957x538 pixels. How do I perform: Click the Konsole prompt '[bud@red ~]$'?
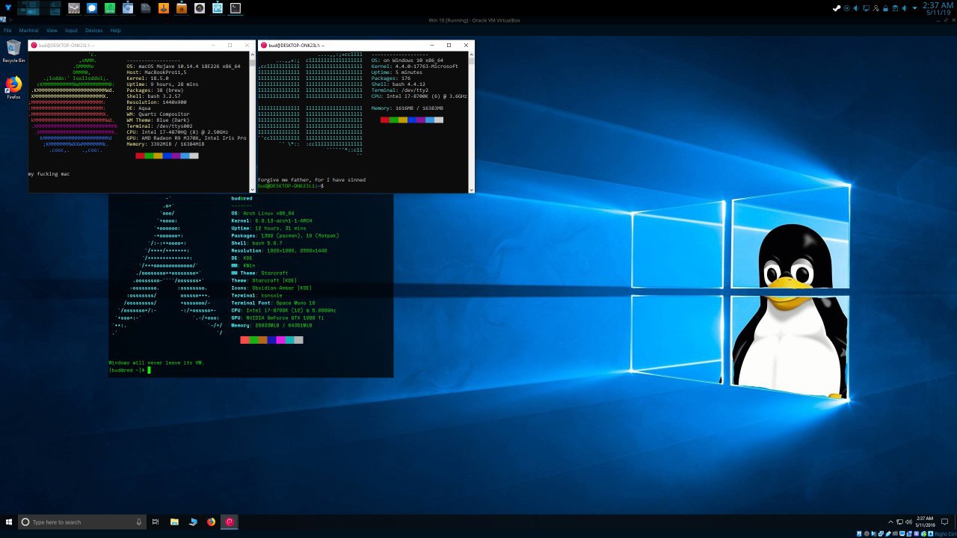coord(126,370)
